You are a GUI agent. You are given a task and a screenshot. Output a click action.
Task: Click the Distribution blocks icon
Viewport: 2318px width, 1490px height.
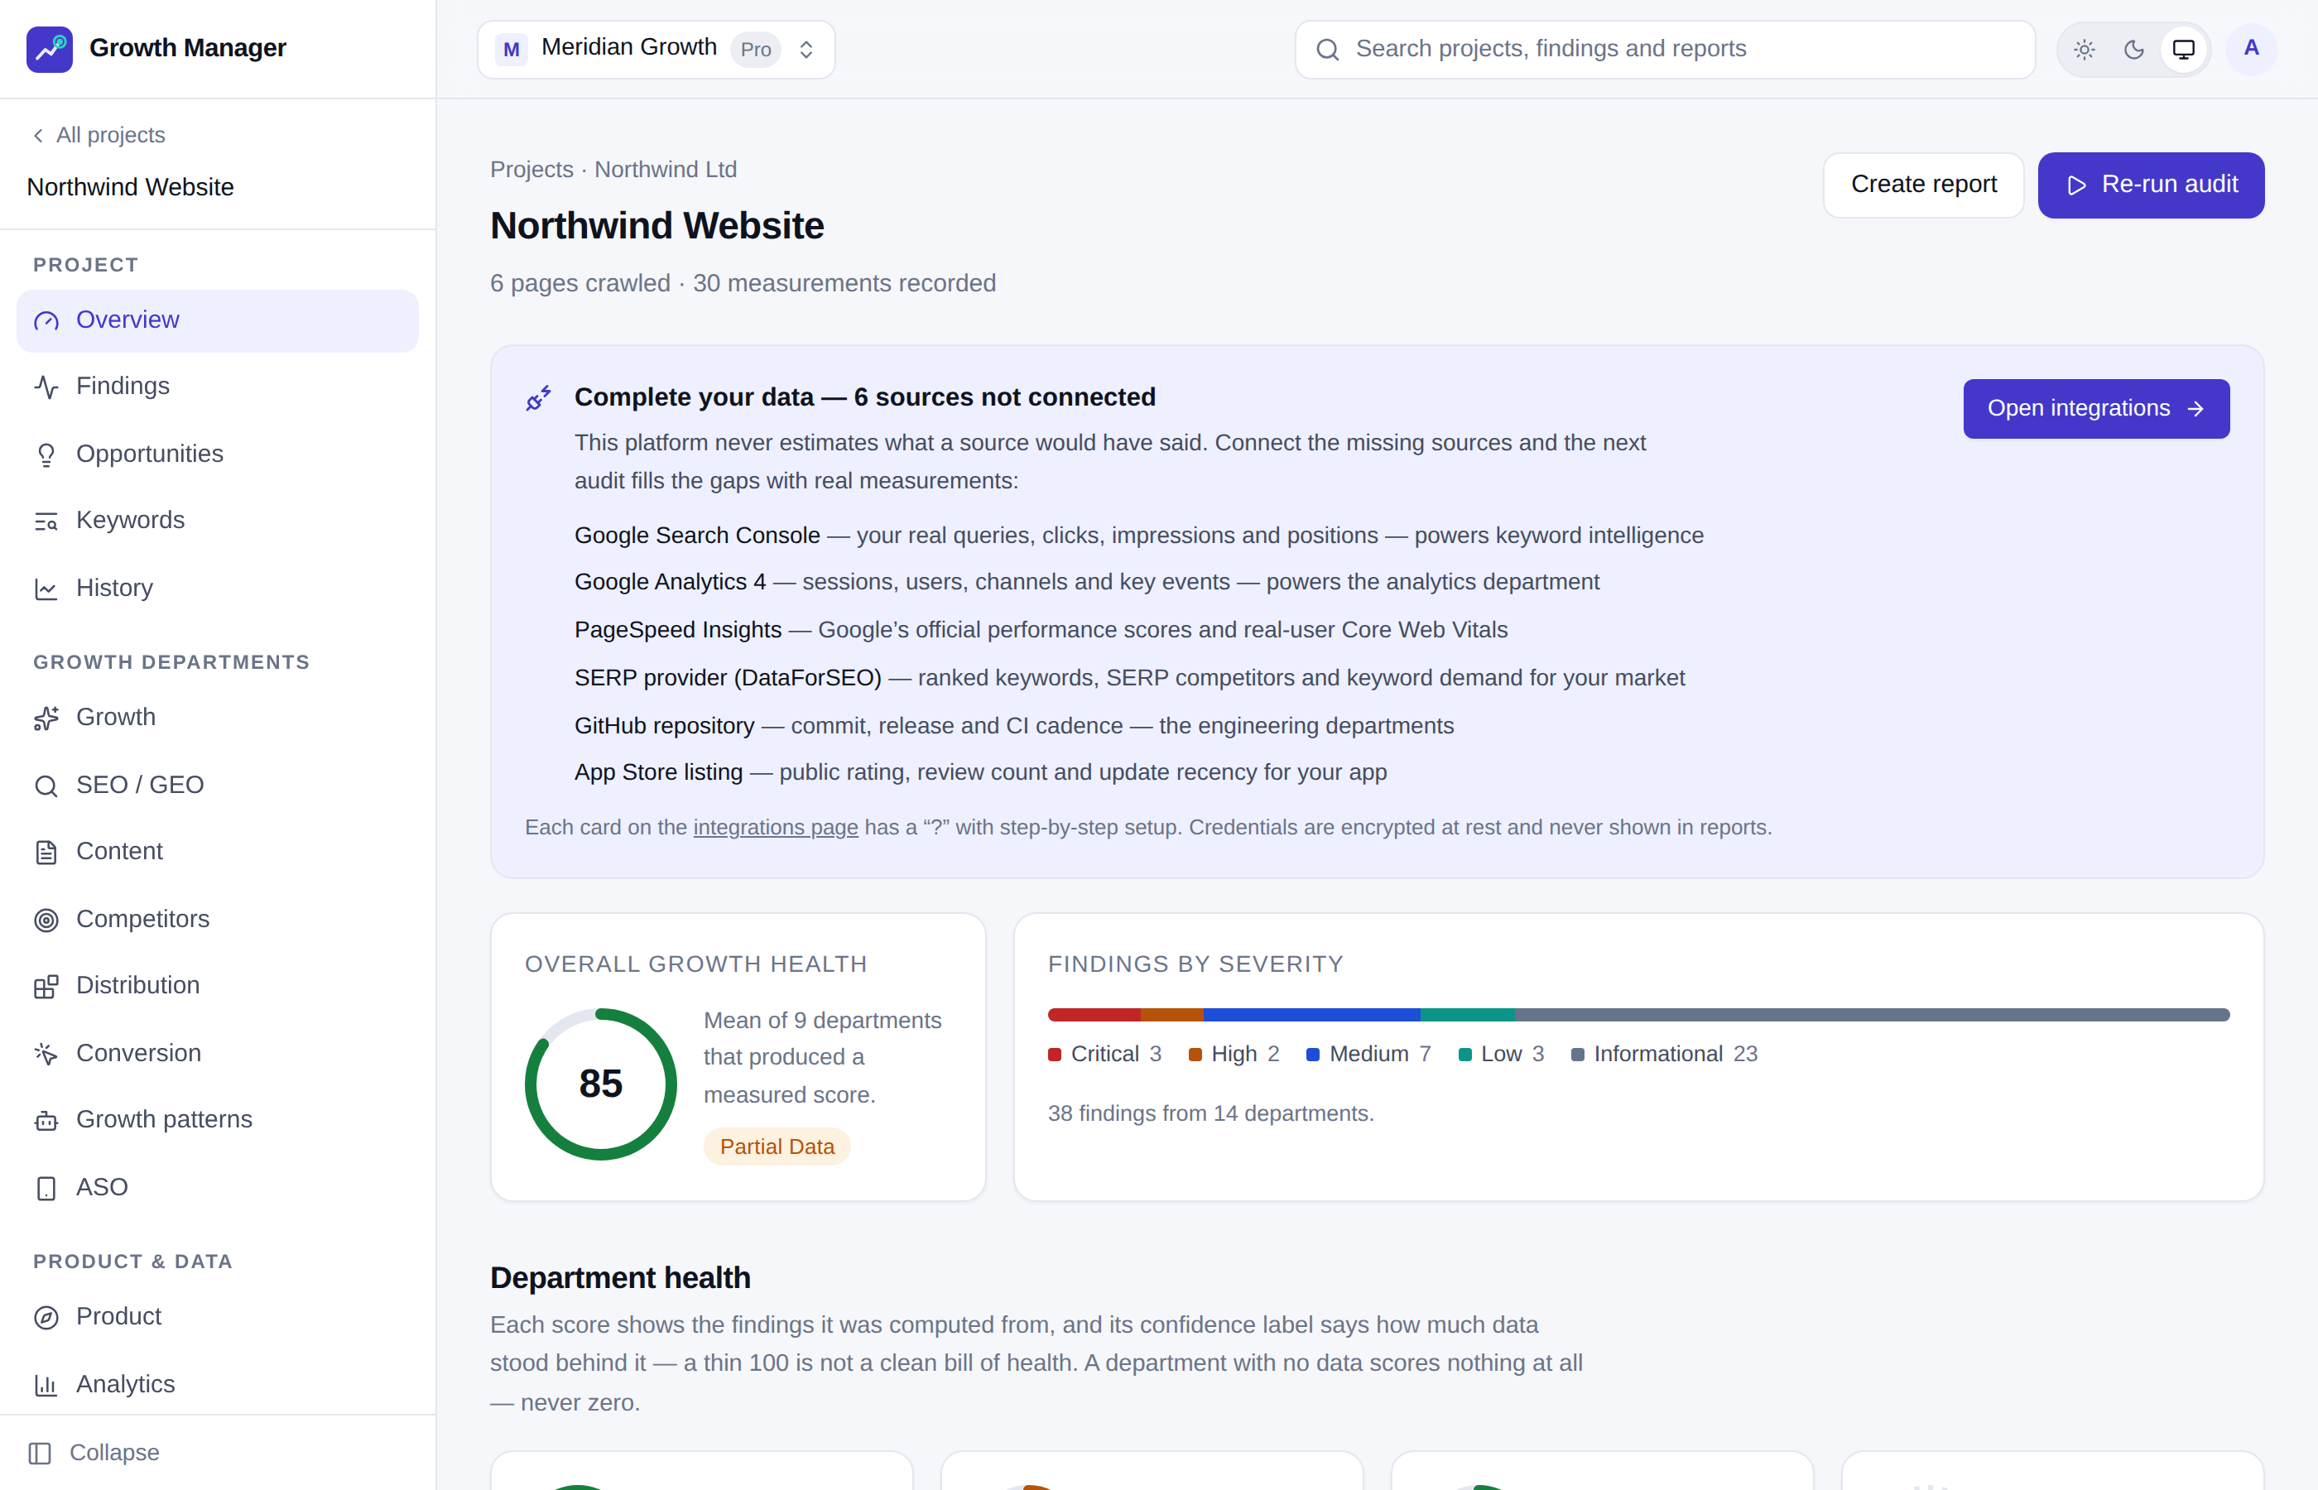(46, 987)
